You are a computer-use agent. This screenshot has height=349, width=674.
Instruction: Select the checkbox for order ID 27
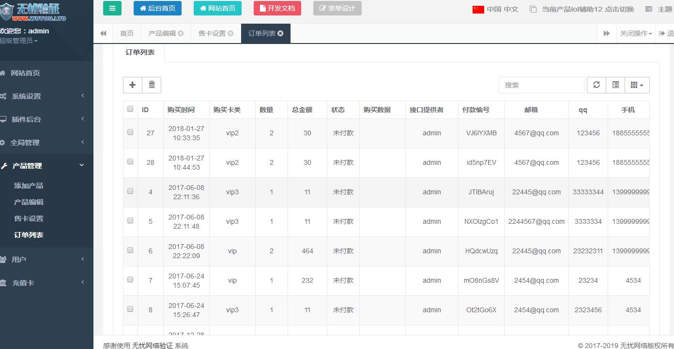click(x=130, y=132)
